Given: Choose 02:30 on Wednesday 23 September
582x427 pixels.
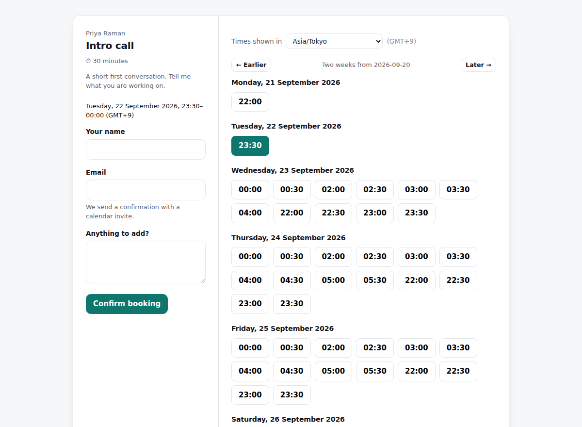Looking at the screenshot, I should click(375, 190).
